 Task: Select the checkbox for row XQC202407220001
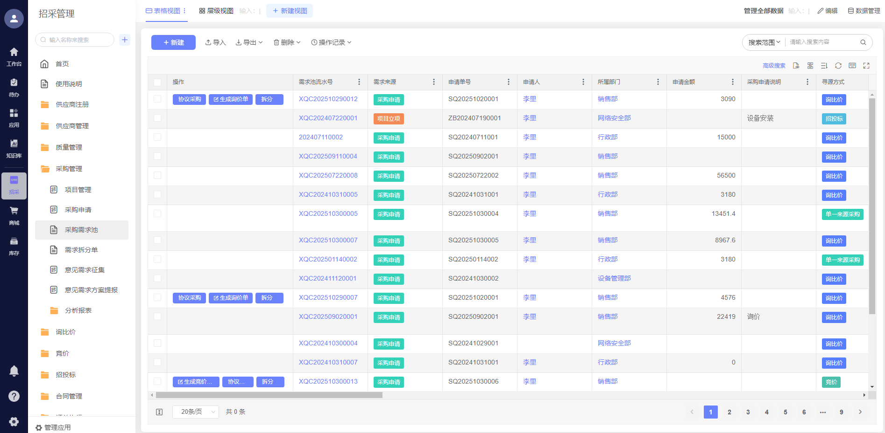[157, 118]
